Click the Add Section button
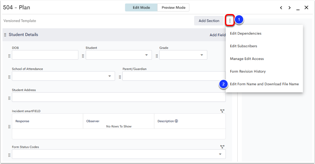This screenshot has height=164, width=315. pyautogui.click(x=209, y=21)
